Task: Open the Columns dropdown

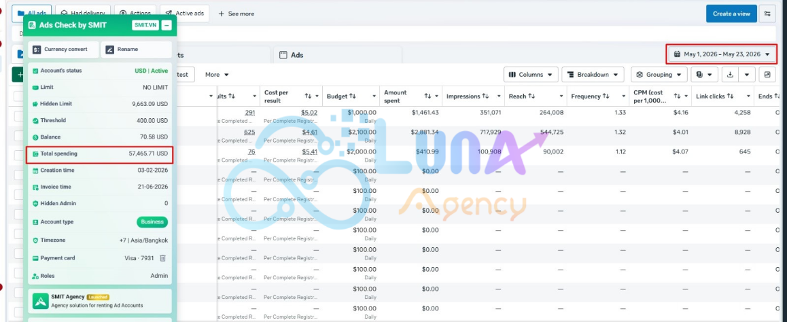Action: (x=531, y=75)
